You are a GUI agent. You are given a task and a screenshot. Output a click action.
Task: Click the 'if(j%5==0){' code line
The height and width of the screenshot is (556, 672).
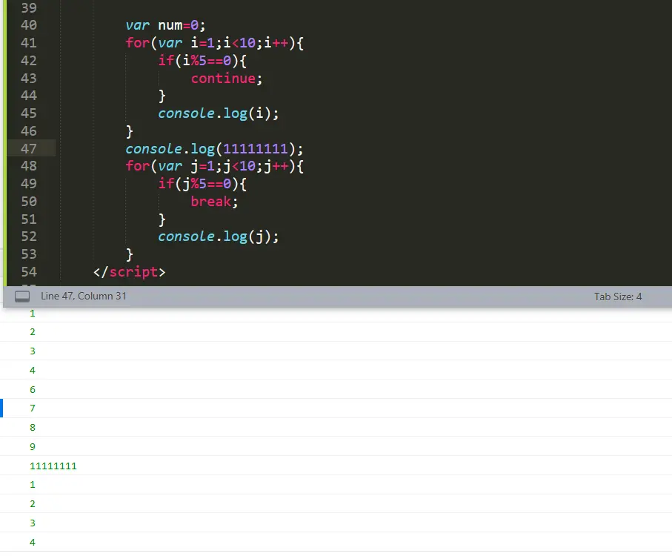coord(202,184)
